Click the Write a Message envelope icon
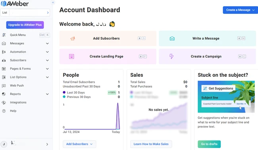This screenshot has height=150, width=258. [x=172, y=38]
